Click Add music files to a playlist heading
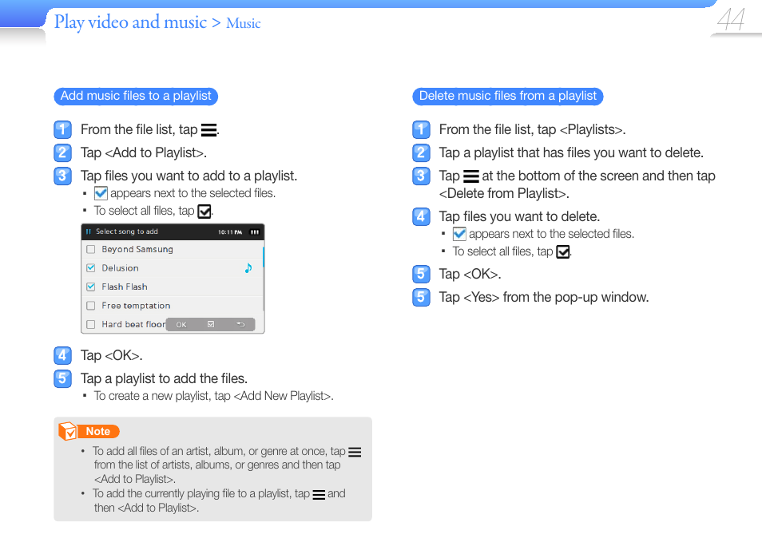 pos(136,96)
